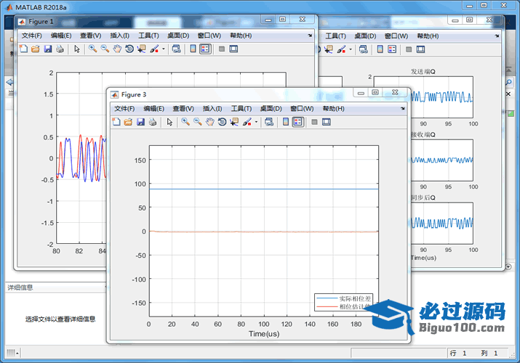Select Zoom In tool in Figure 3 toolbar
520x363 pixels.
(x=185, y=122)
